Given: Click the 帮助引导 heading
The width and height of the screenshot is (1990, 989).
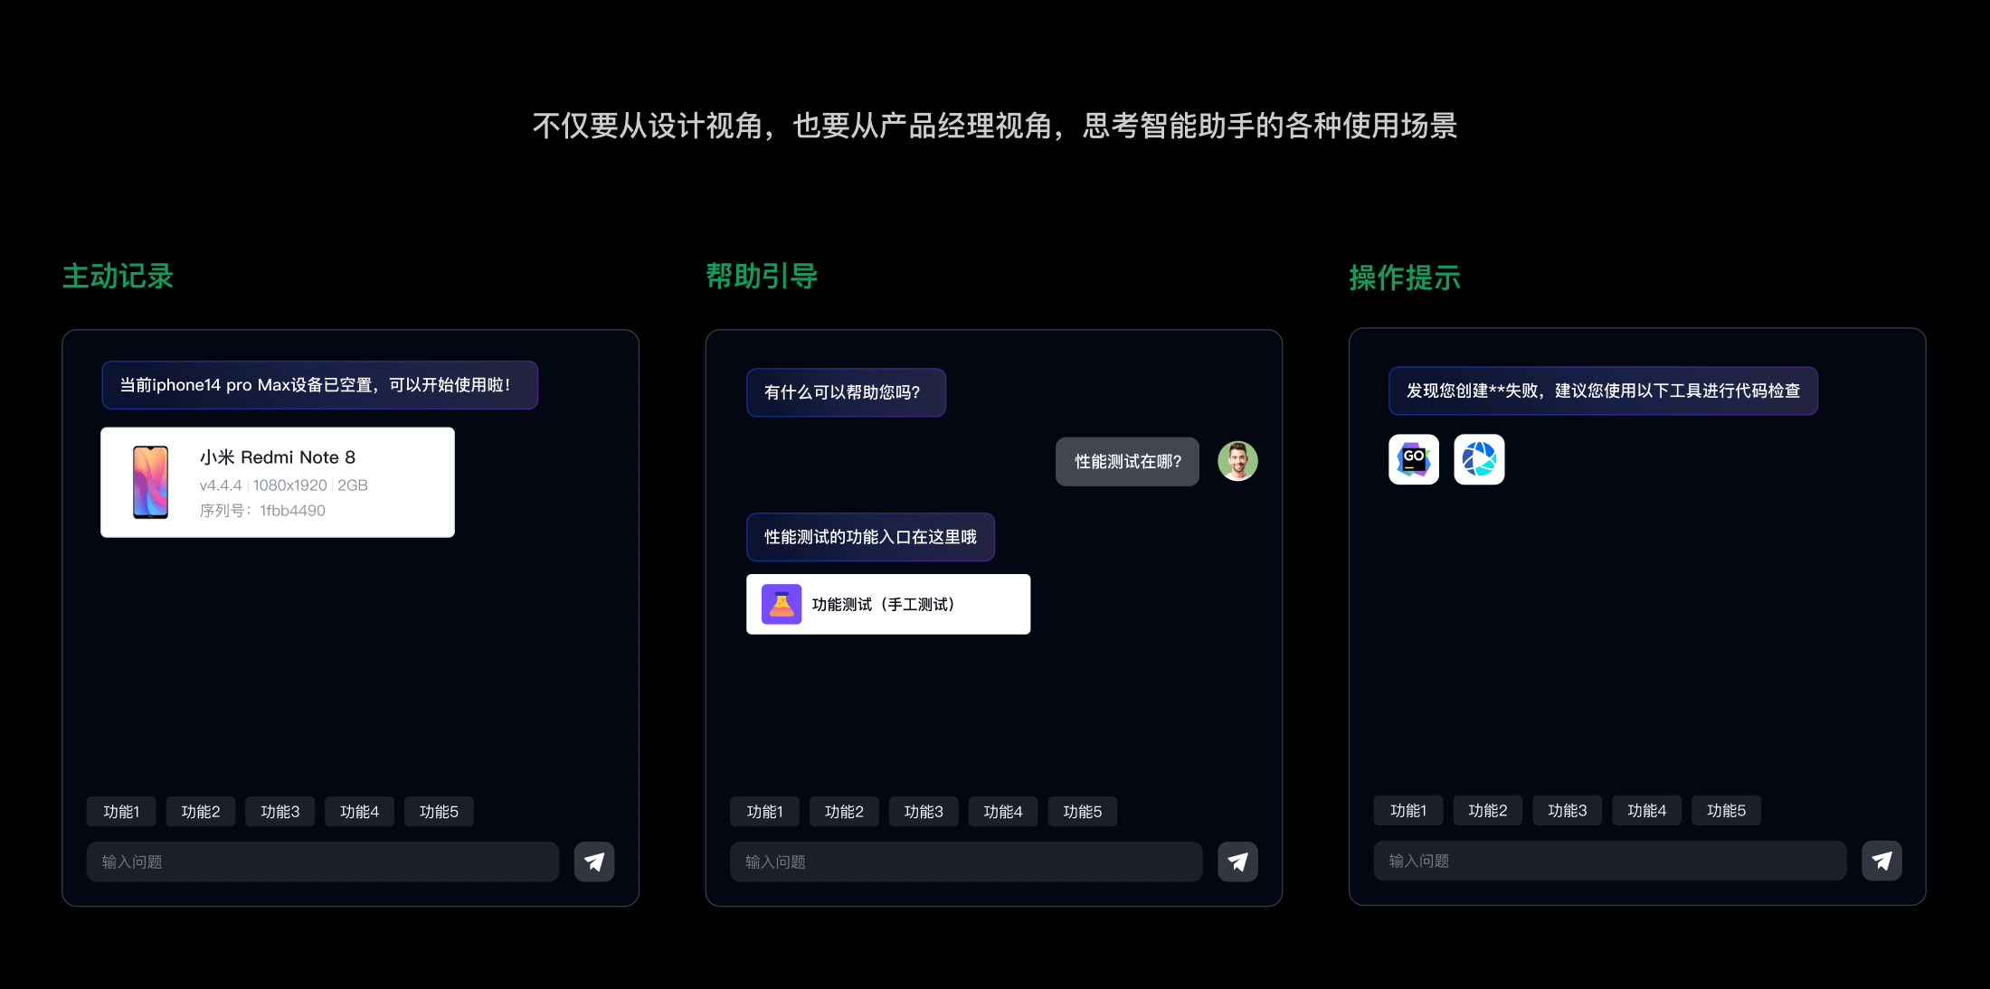Looking at the screenshot, I should (x=762, y=276).
